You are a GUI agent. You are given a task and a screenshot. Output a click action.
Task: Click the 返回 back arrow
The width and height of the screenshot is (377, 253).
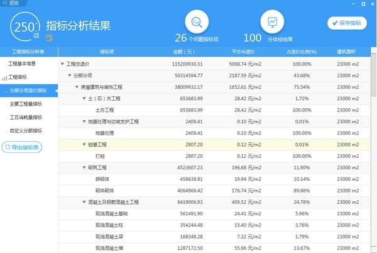(x=13, y=4)
